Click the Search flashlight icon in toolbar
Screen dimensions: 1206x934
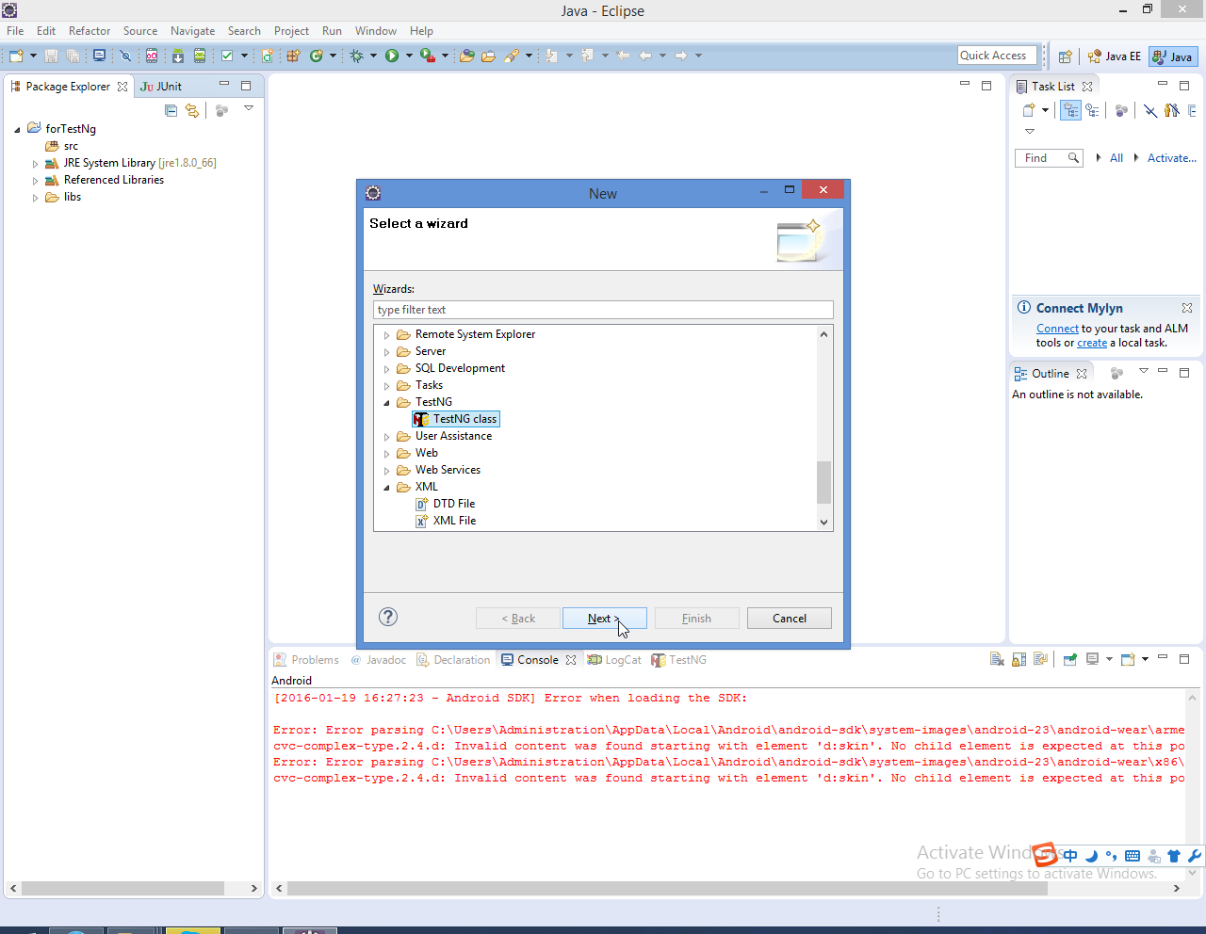(512, 56)
